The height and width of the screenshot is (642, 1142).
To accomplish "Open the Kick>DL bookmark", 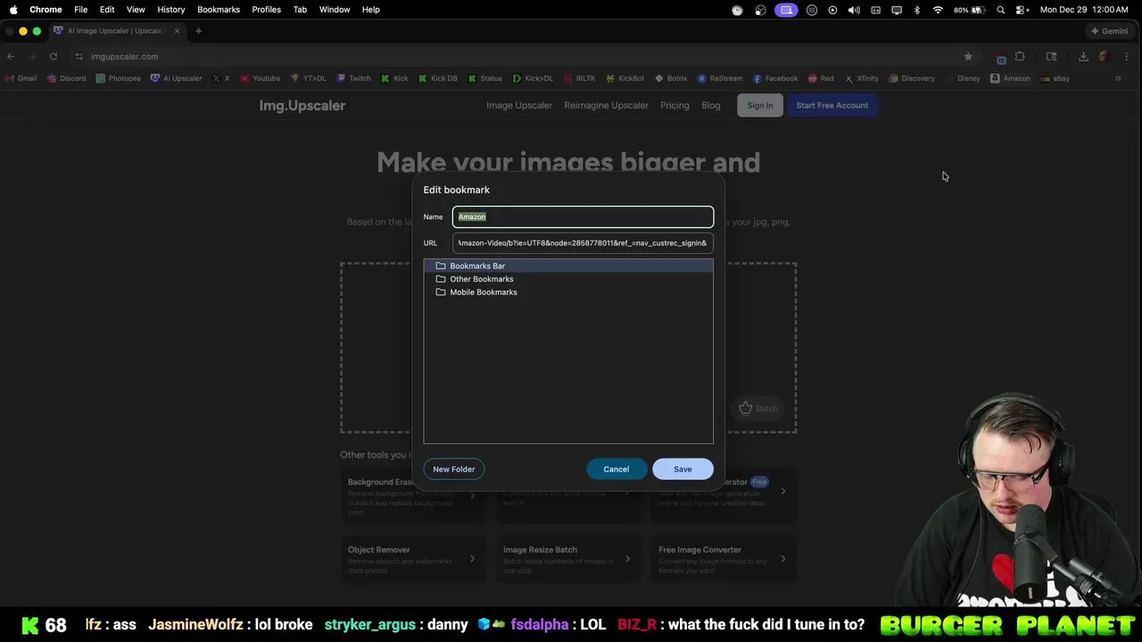I will (x=533, y=78).
